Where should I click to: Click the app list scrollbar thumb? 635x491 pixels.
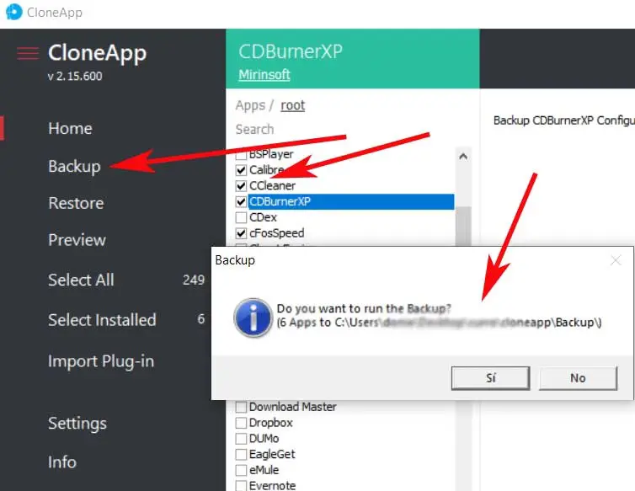(463, 226)
